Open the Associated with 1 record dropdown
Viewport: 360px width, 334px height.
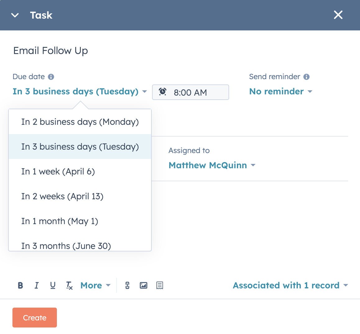pyautogui.click(x=290, y=285)
